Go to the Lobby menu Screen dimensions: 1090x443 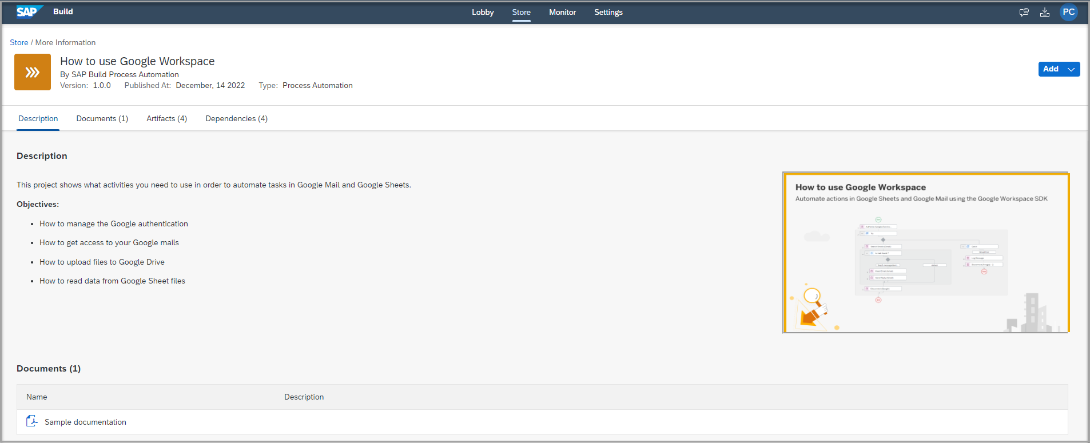(483, 12)
